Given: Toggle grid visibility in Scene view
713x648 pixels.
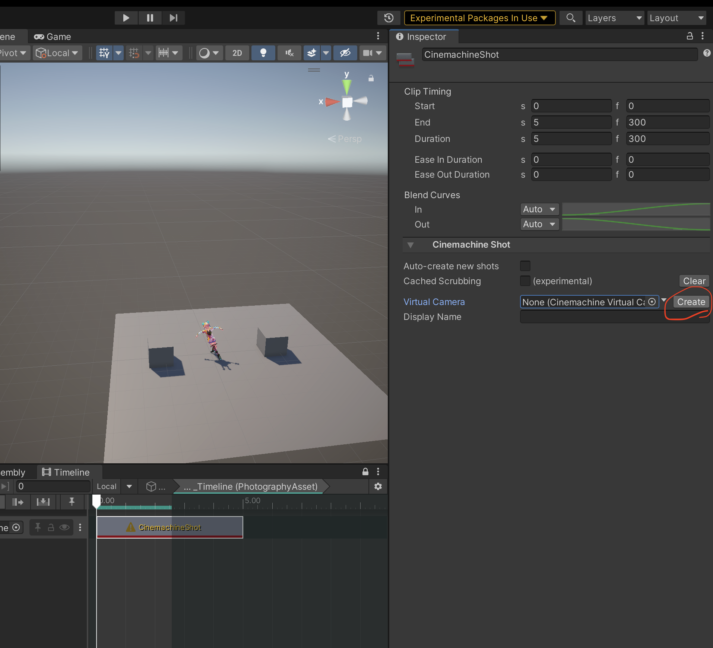Looking at the screenshot, I should tap(104, 53).
